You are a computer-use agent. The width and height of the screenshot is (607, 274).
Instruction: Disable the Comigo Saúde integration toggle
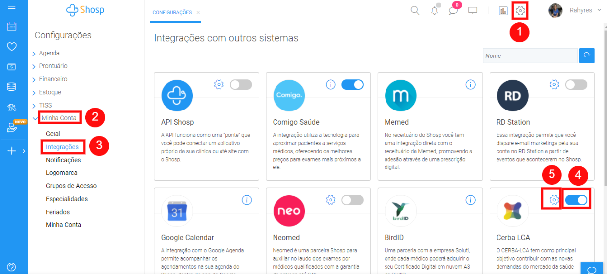pos(353,85)
